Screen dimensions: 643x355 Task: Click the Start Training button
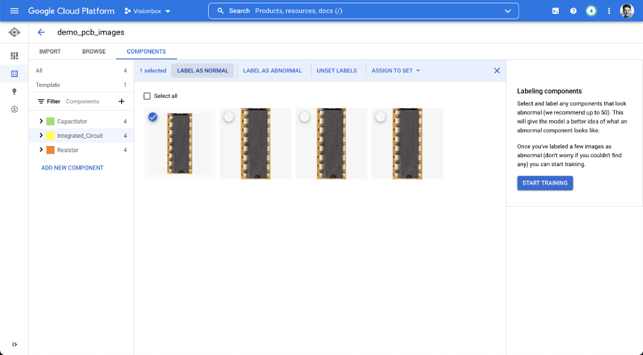544,183
